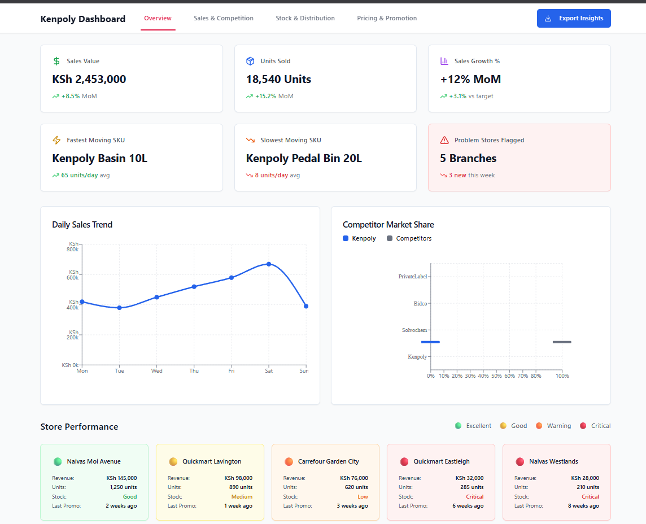646x524 pixels.
Task: Select the Naivas Westlands store card
Action: 556,482
